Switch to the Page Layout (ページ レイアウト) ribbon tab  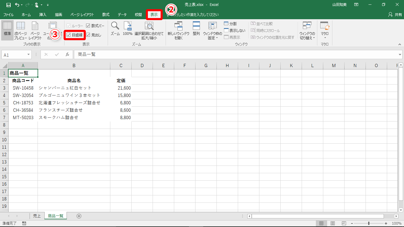(82, 15)
